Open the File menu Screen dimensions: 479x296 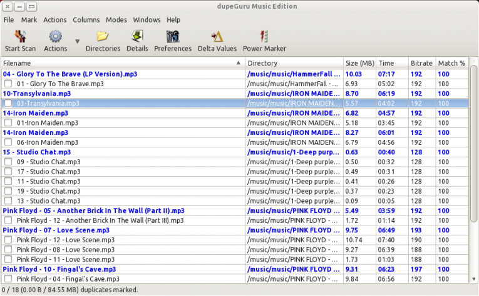[9, 20]
